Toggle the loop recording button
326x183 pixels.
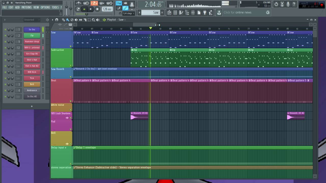click(x=109, y=3)
